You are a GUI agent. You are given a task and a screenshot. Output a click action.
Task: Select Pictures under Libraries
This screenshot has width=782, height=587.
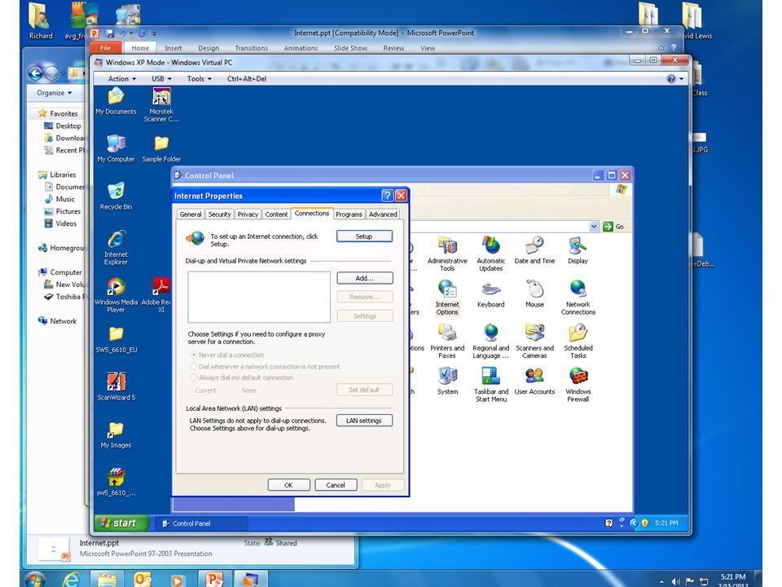63,211
